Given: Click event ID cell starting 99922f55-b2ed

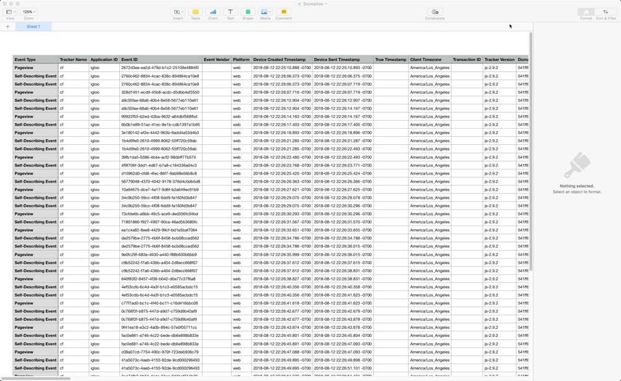Looking at the screenshot, I should (161, 117).
